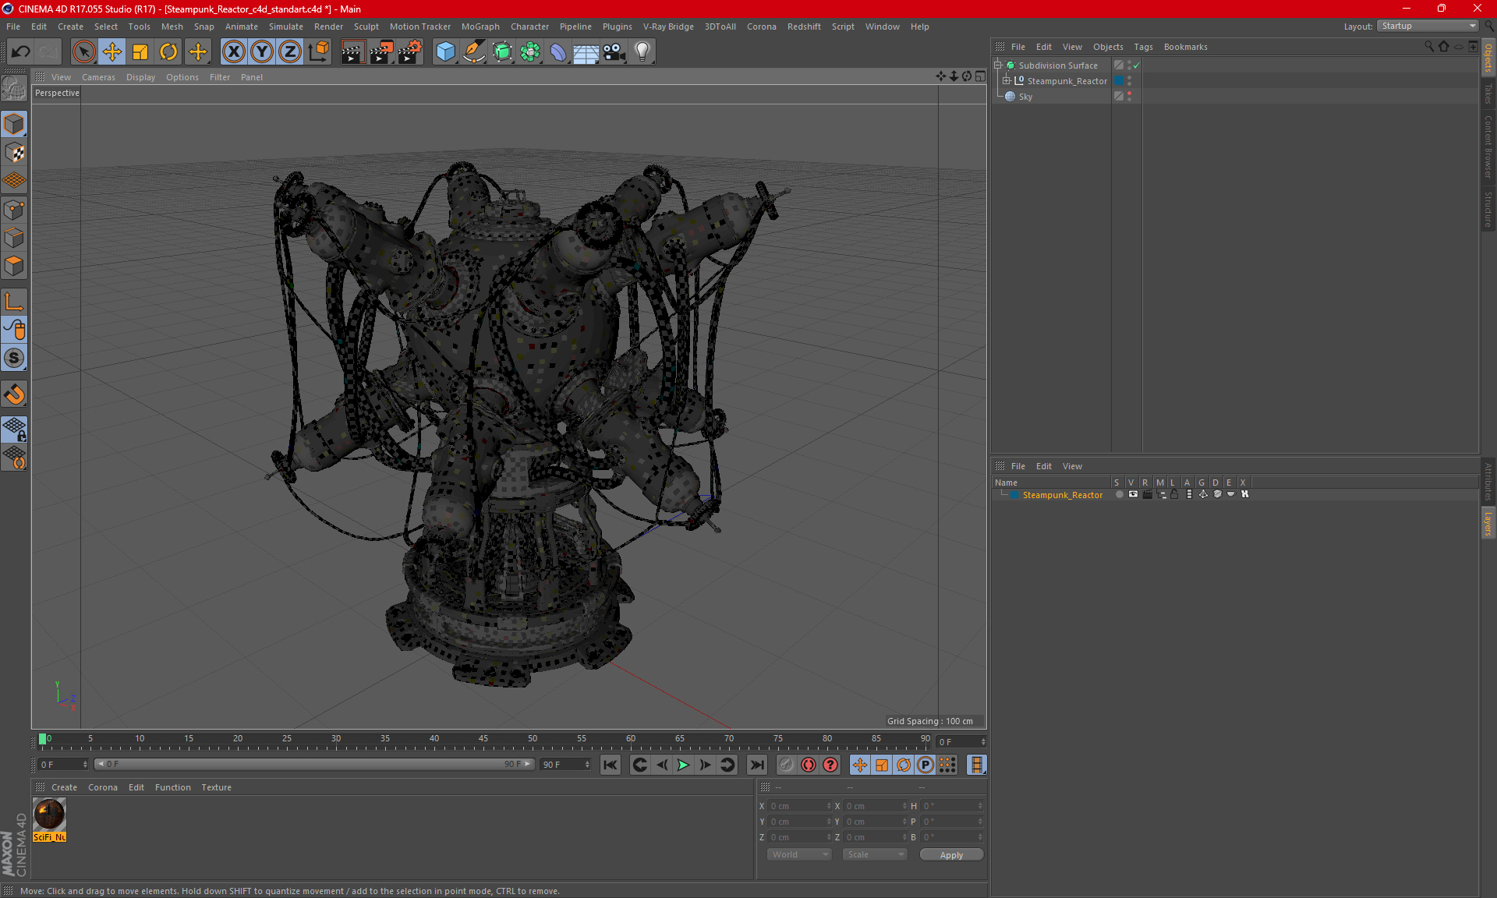This screenshot has width=1497, height=898.
Task: Toggle the Locked Workplane icon
Action: point(14,429)
